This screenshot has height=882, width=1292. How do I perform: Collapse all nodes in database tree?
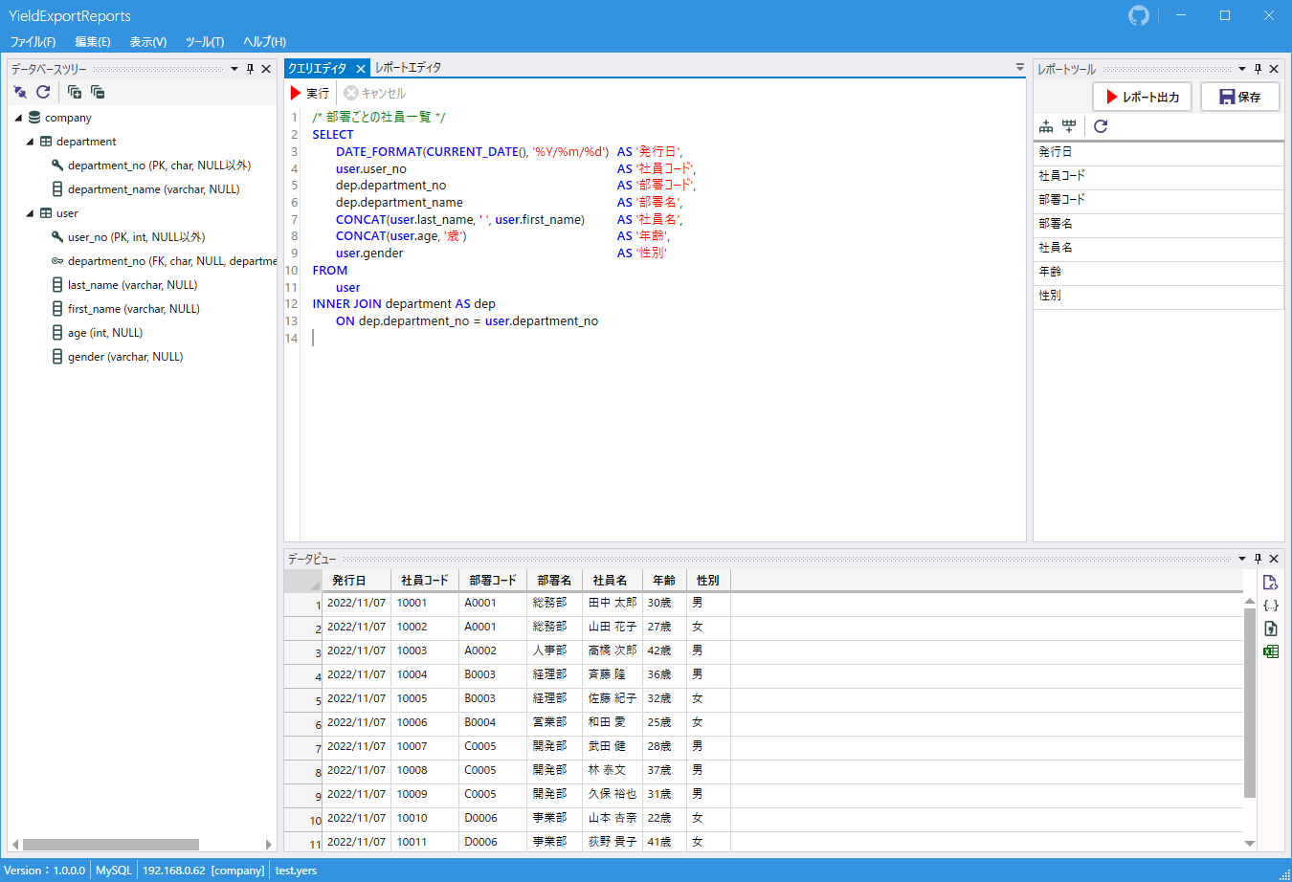[98, 92]
